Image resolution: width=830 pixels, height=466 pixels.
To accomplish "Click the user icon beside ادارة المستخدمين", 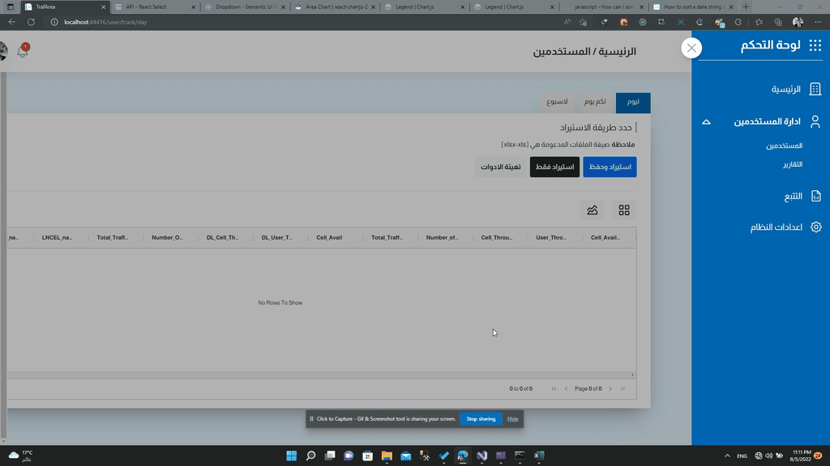I will (815, 121).
